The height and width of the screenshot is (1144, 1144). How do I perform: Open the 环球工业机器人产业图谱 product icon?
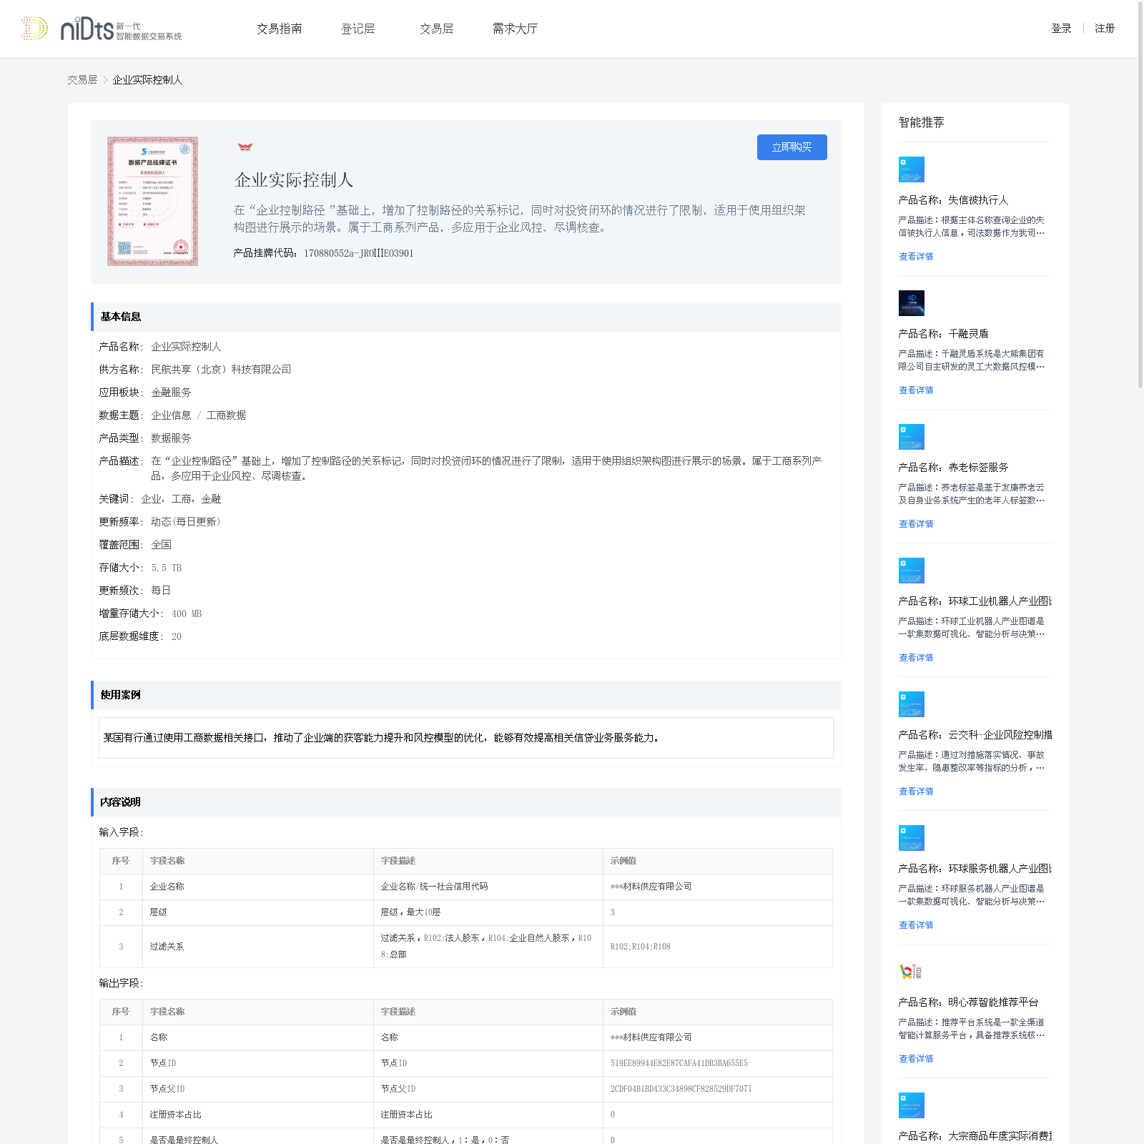click(911, 571)
